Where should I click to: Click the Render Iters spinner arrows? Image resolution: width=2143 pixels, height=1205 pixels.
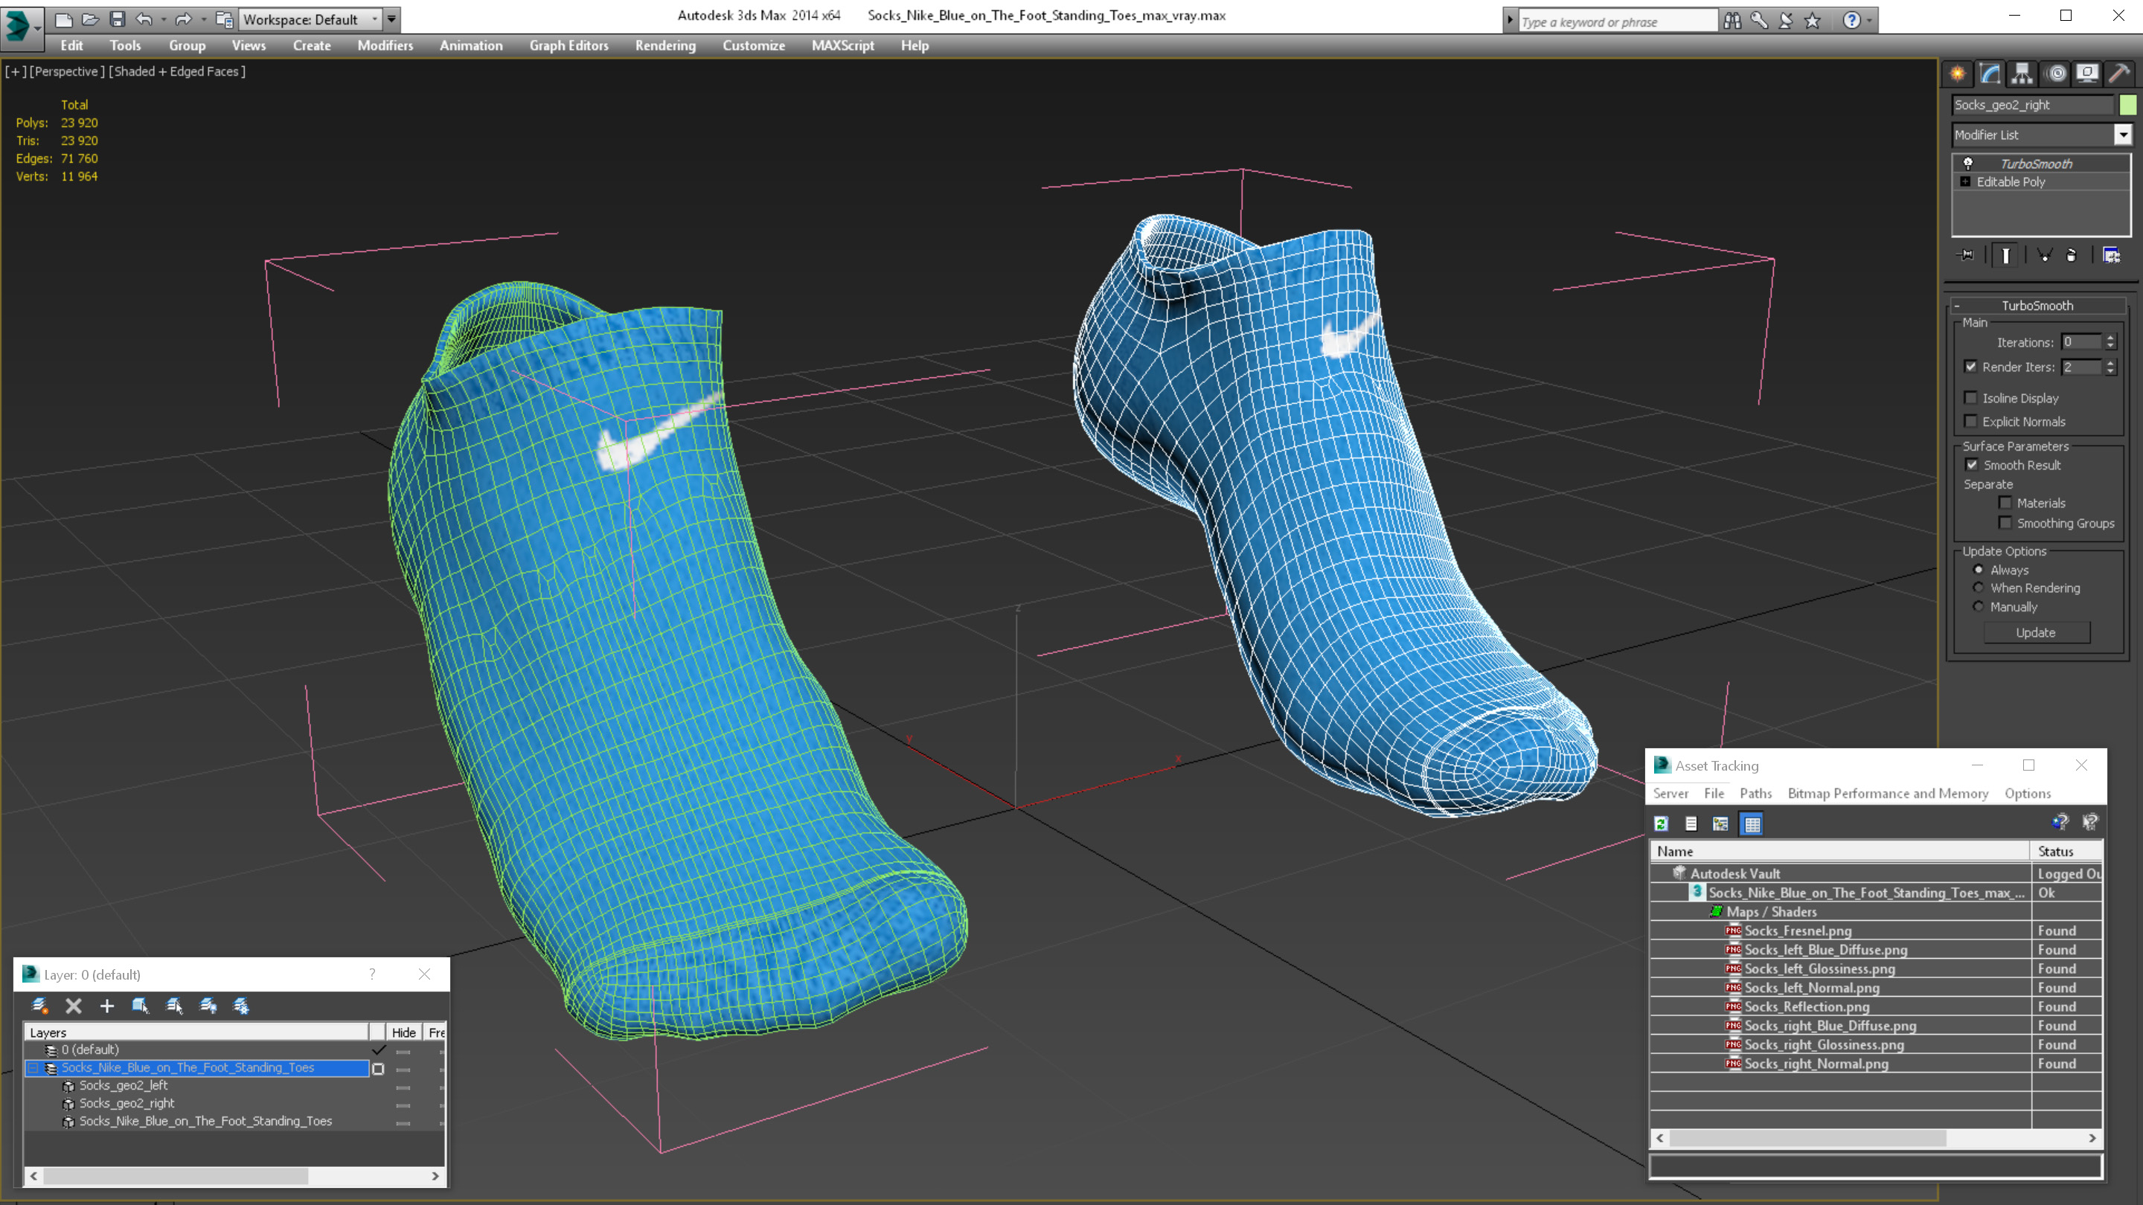(2110, 367)
